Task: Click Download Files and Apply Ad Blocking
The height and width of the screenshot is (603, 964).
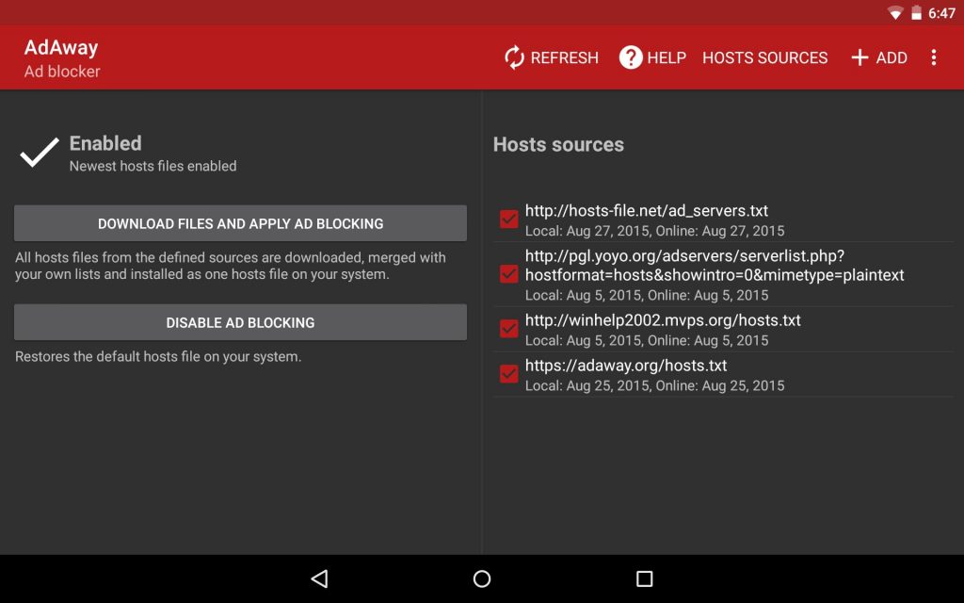Action: (x=240, y=223)
